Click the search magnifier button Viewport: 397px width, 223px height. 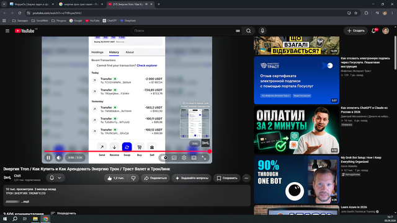[x=248, y=30]
